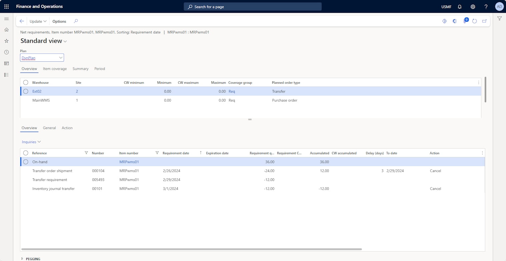The image size is (506, 261).
Task: Click the horizontal scrollbar under requirements grid
Action: pos(191,249)
